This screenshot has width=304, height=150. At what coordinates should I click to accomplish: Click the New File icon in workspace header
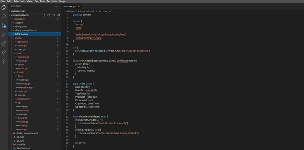[x=44, y=15]
